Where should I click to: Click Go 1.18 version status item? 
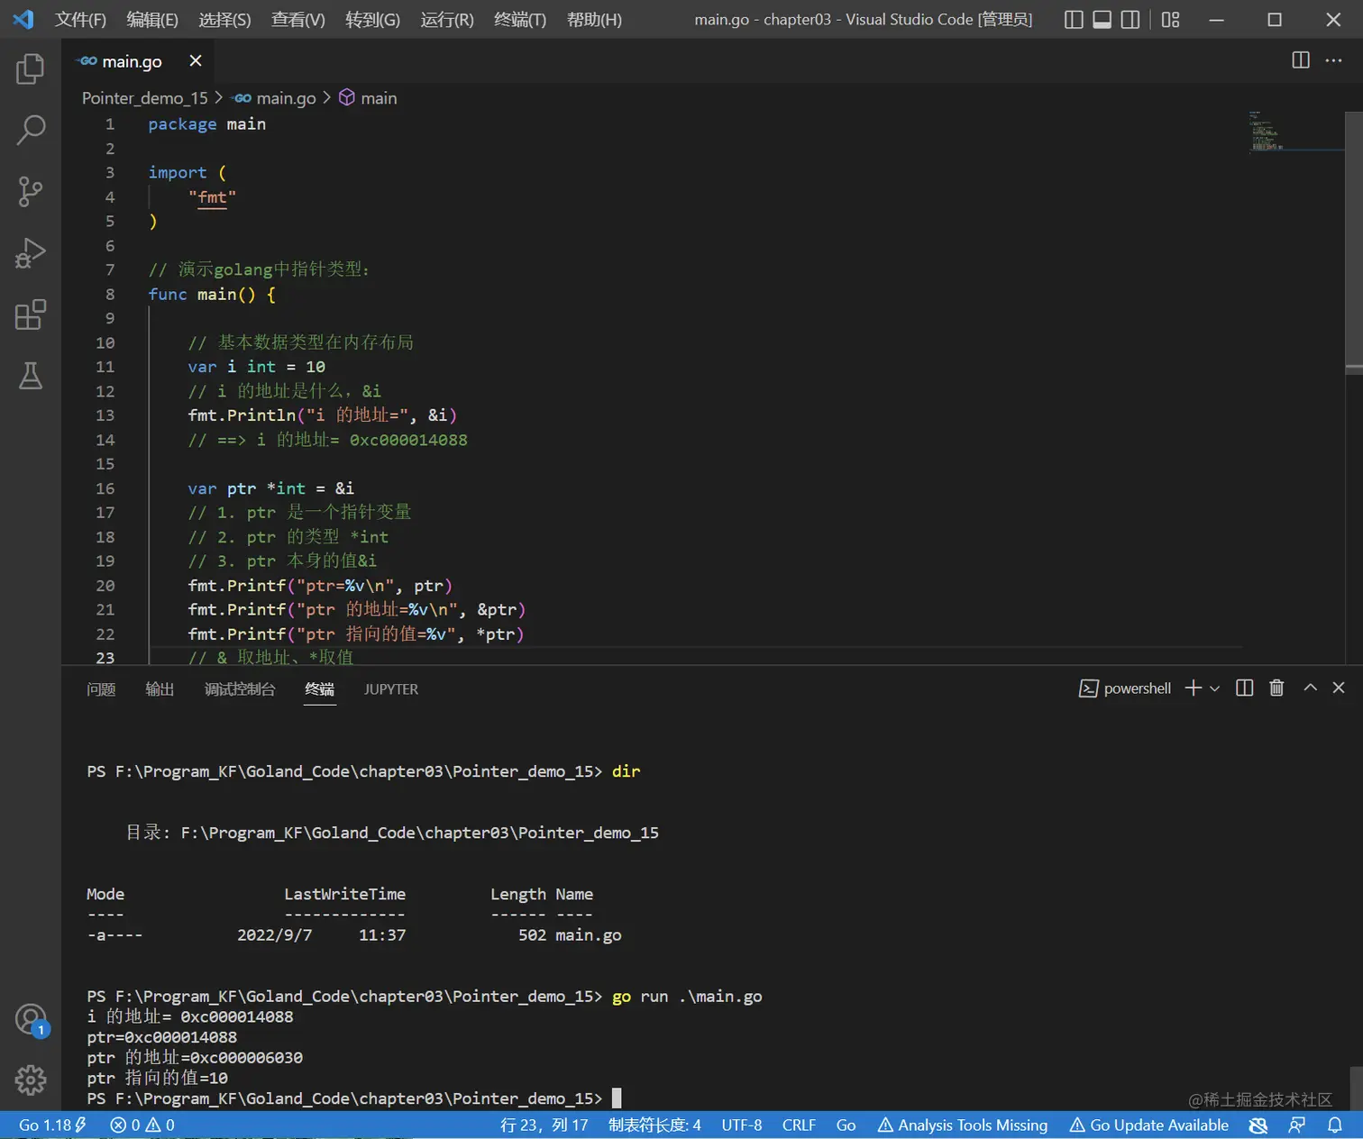(x=53, y=1125)
